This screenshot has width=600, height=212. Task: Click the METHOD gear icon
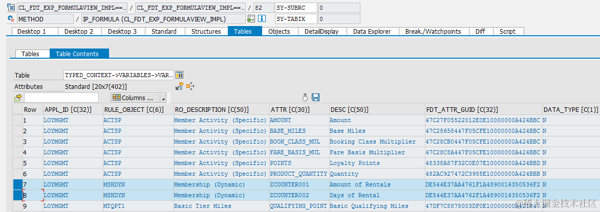point(11,19)
